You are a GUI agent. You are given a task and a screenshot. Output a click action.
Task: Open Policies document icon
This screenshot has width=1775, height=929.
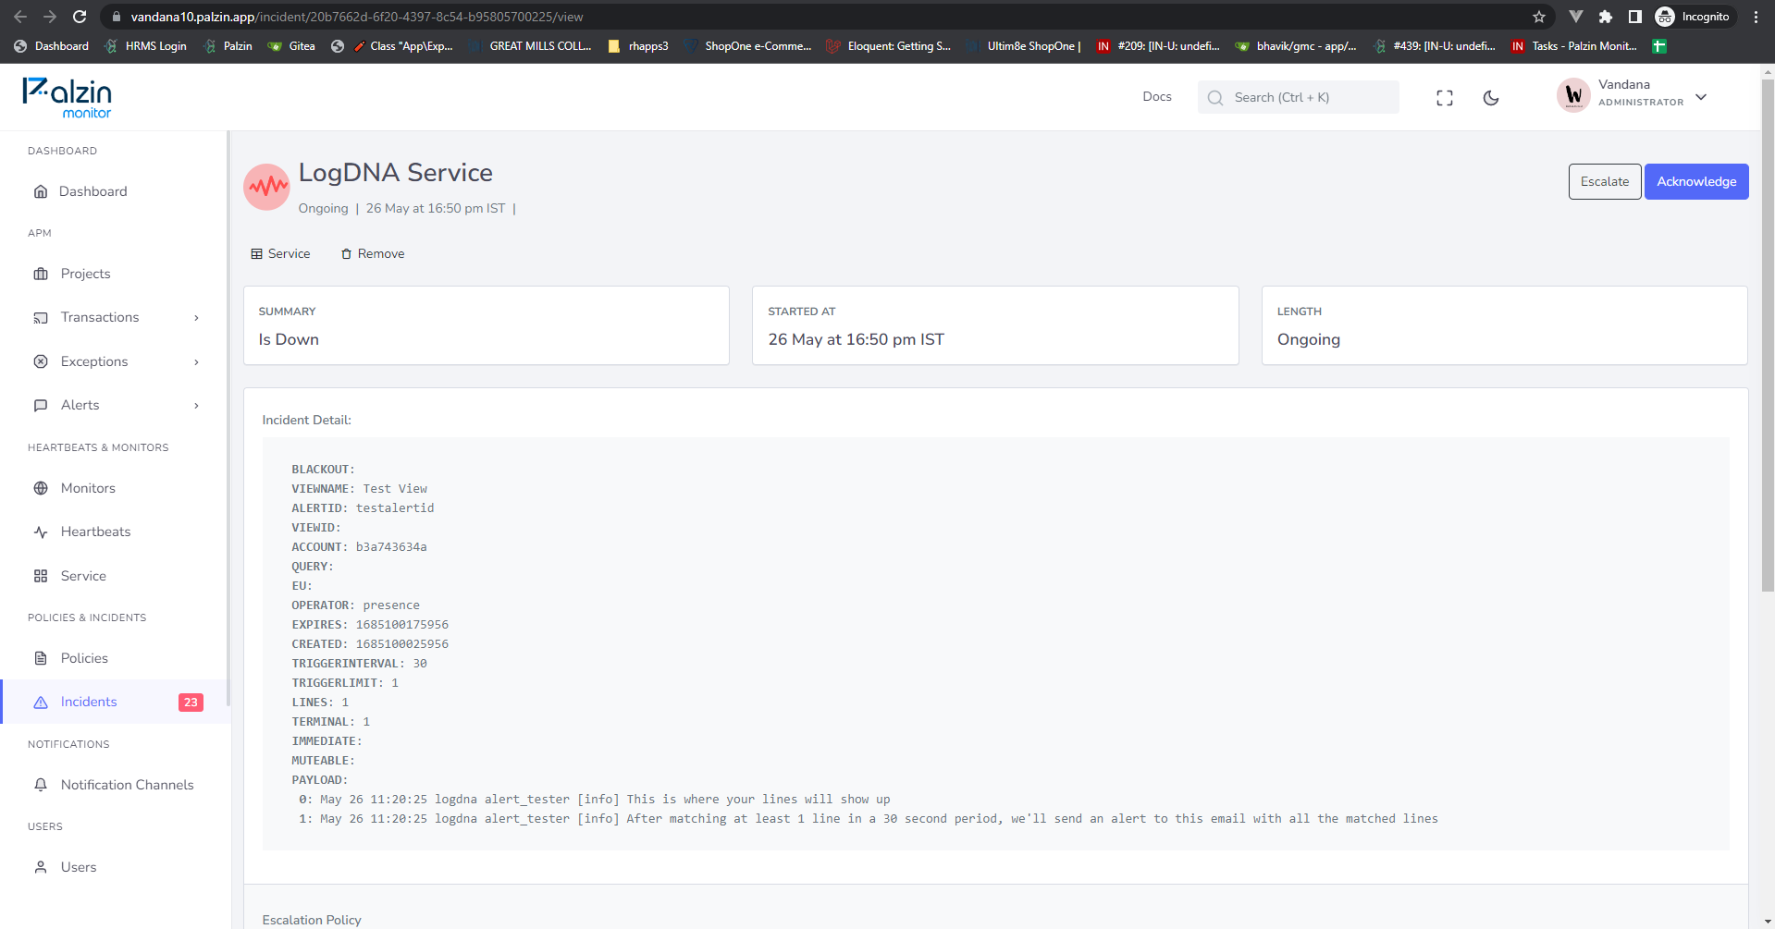coord(41,658)
